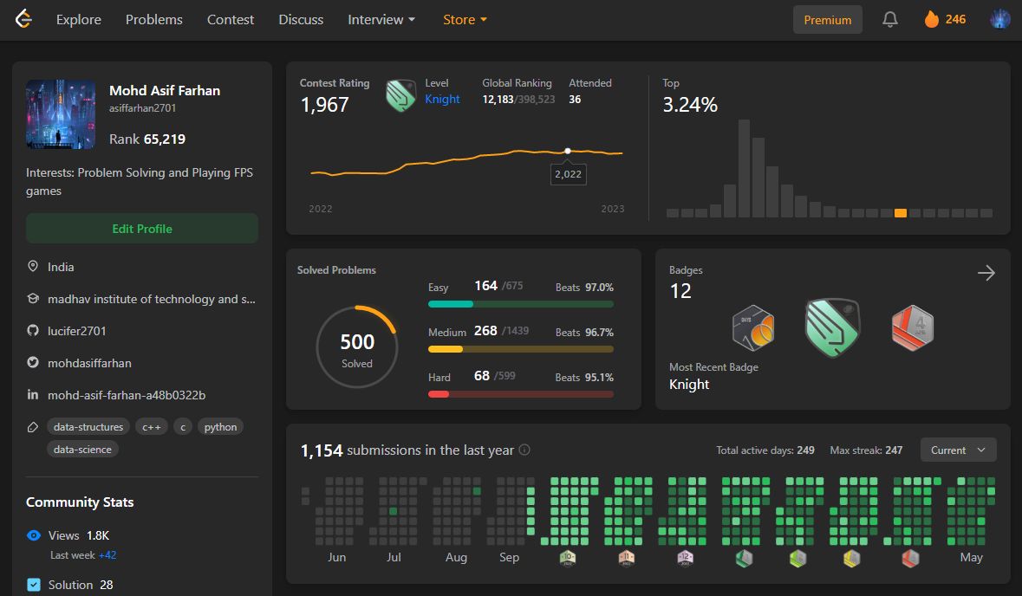
Task: Click the data-structures skill tag
Action: (x=88, y=427)
